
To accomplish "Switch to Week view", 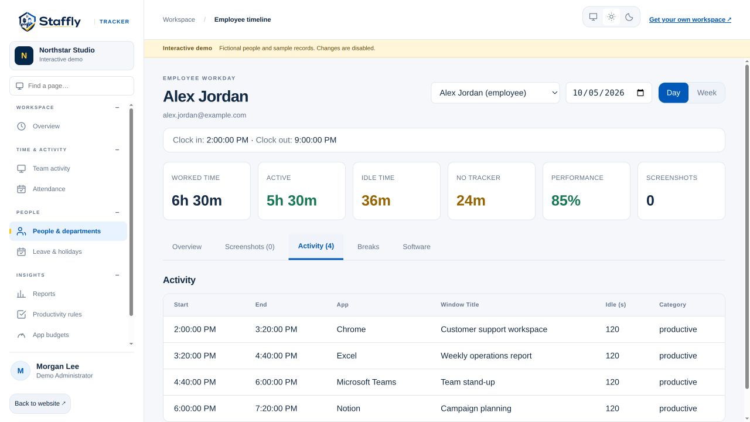I will (707, 93).
